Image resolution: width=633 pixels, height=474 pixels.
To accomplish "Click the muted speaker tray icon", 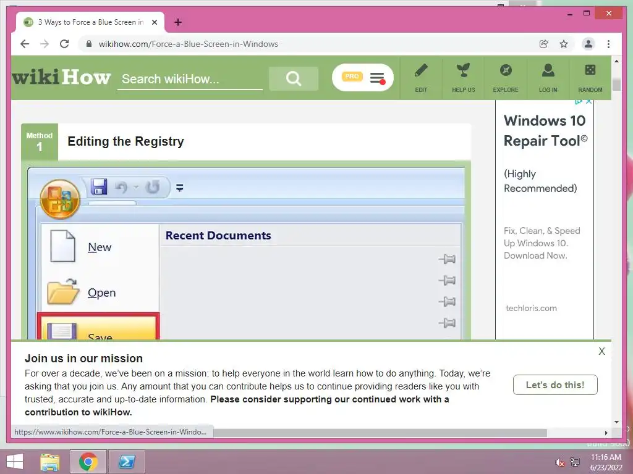I will click(x=559, y=462).
